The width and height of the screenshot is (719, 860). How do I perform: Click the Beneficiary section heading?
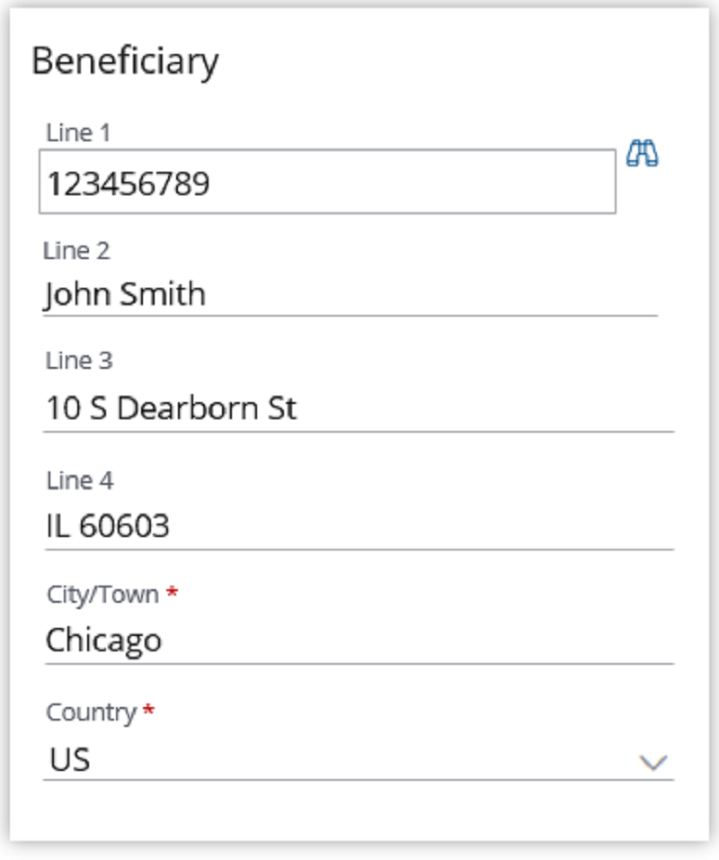coord(125,61)
